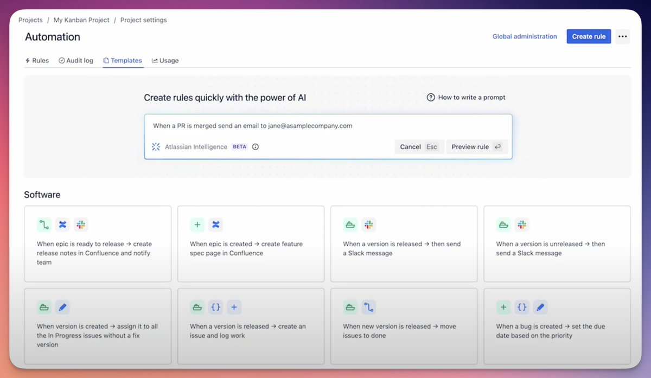The height and width of the screenshot is (378, 651).
Task: Open the bug is created due date template
Action: pos(557,326)
